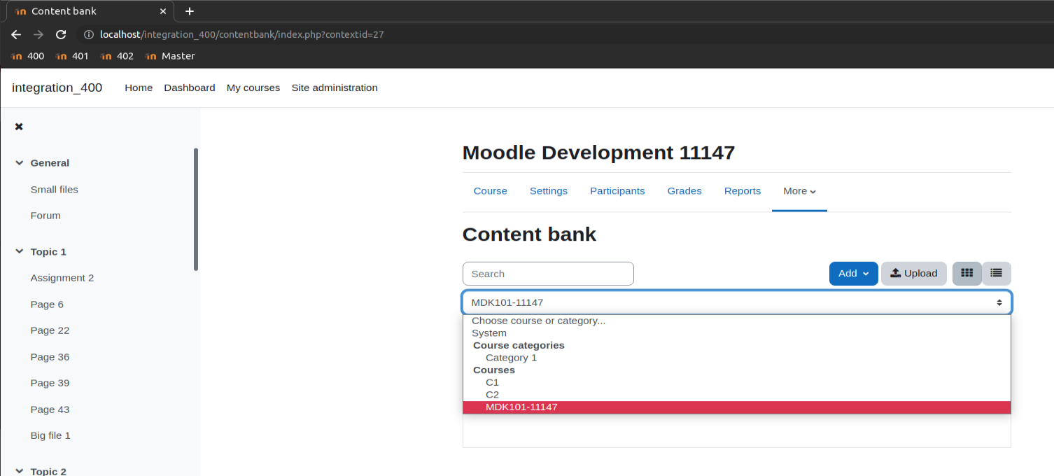The height and width of the screenshot is (476, 1054).
Task: Open the Grades tab
Action: point(684,191)
